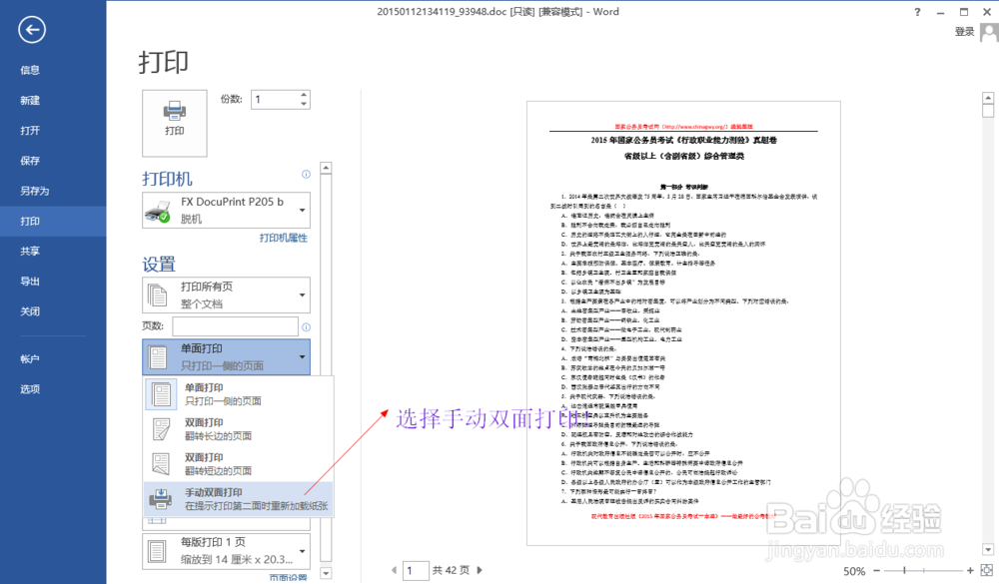Screen dimensions: 999x584
Task: Go to next preview page arrow
Action: [x=480, y=571]
